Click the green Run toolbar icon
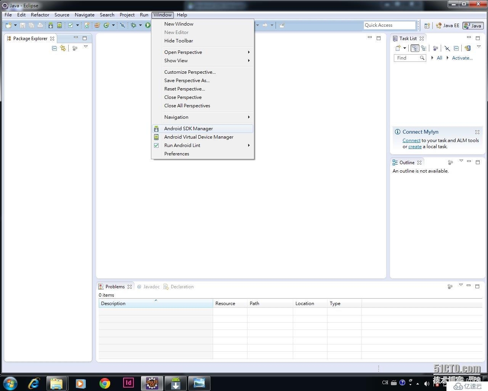 [148, 25]
